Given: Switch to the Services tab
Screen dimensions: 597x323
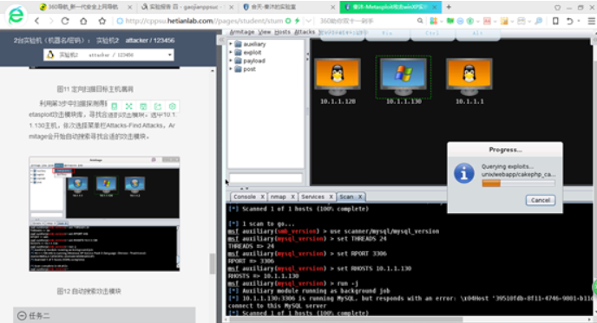Looking at the screenshot, I should [312, 197].
